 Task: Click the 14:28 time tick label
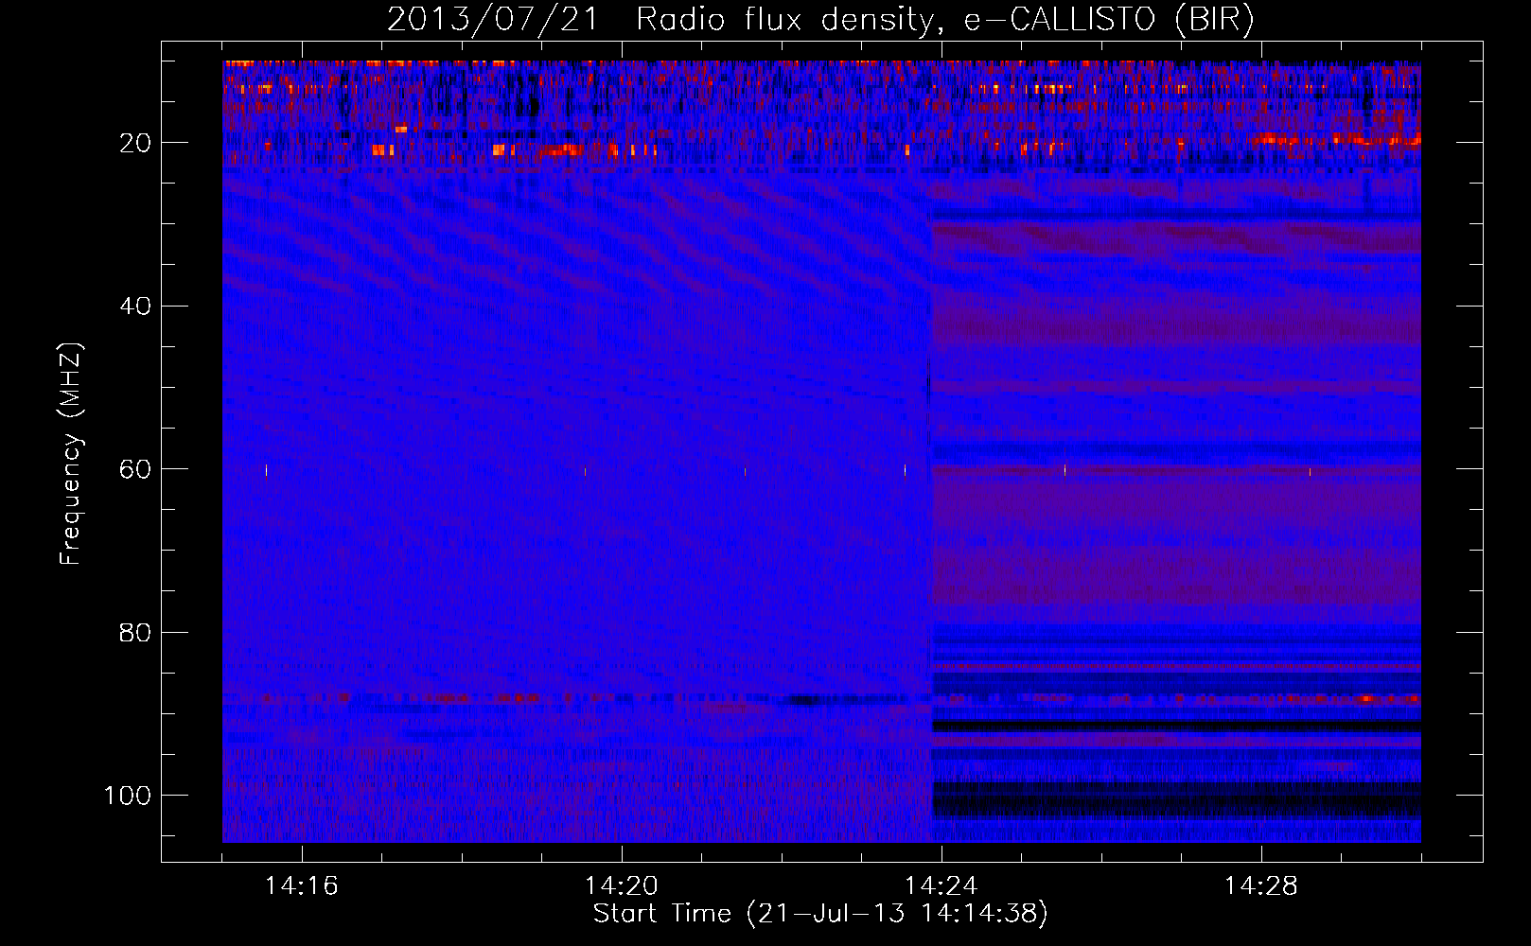click(x=1261, y=886)
